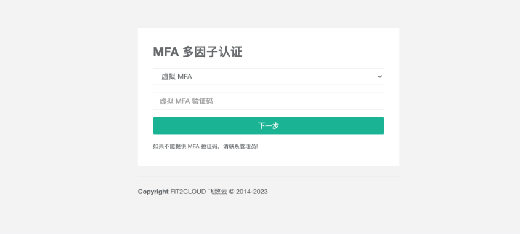
Task: Click the FIT2CLOUD 飞致云 footer text
Action: 198,192
